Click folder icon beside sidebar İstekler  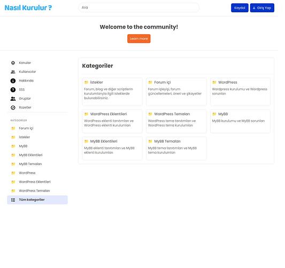(x=13, y=137)
